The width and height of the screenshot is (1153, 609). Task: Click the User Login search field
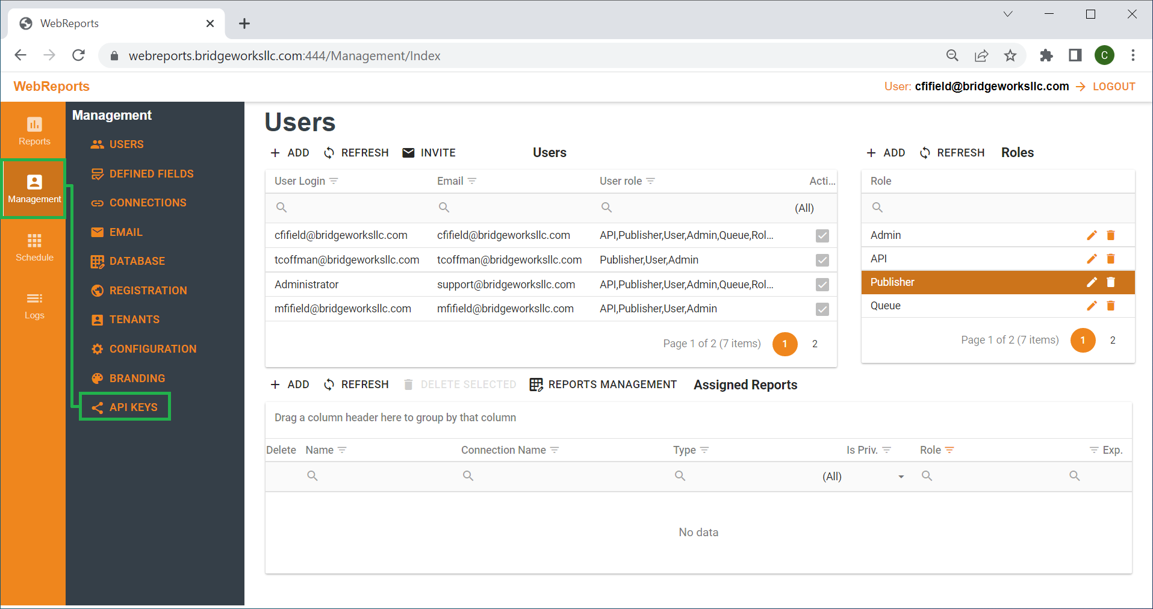pyautogui.click(x=346, y=208)
